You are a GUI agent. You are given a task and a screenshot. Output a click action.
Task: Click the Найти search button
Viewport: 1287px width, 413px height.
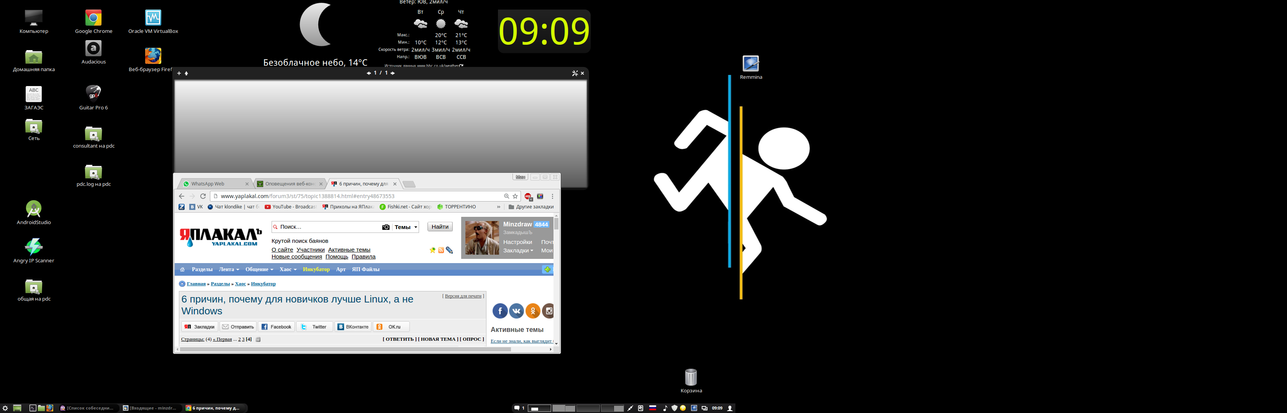440,227
